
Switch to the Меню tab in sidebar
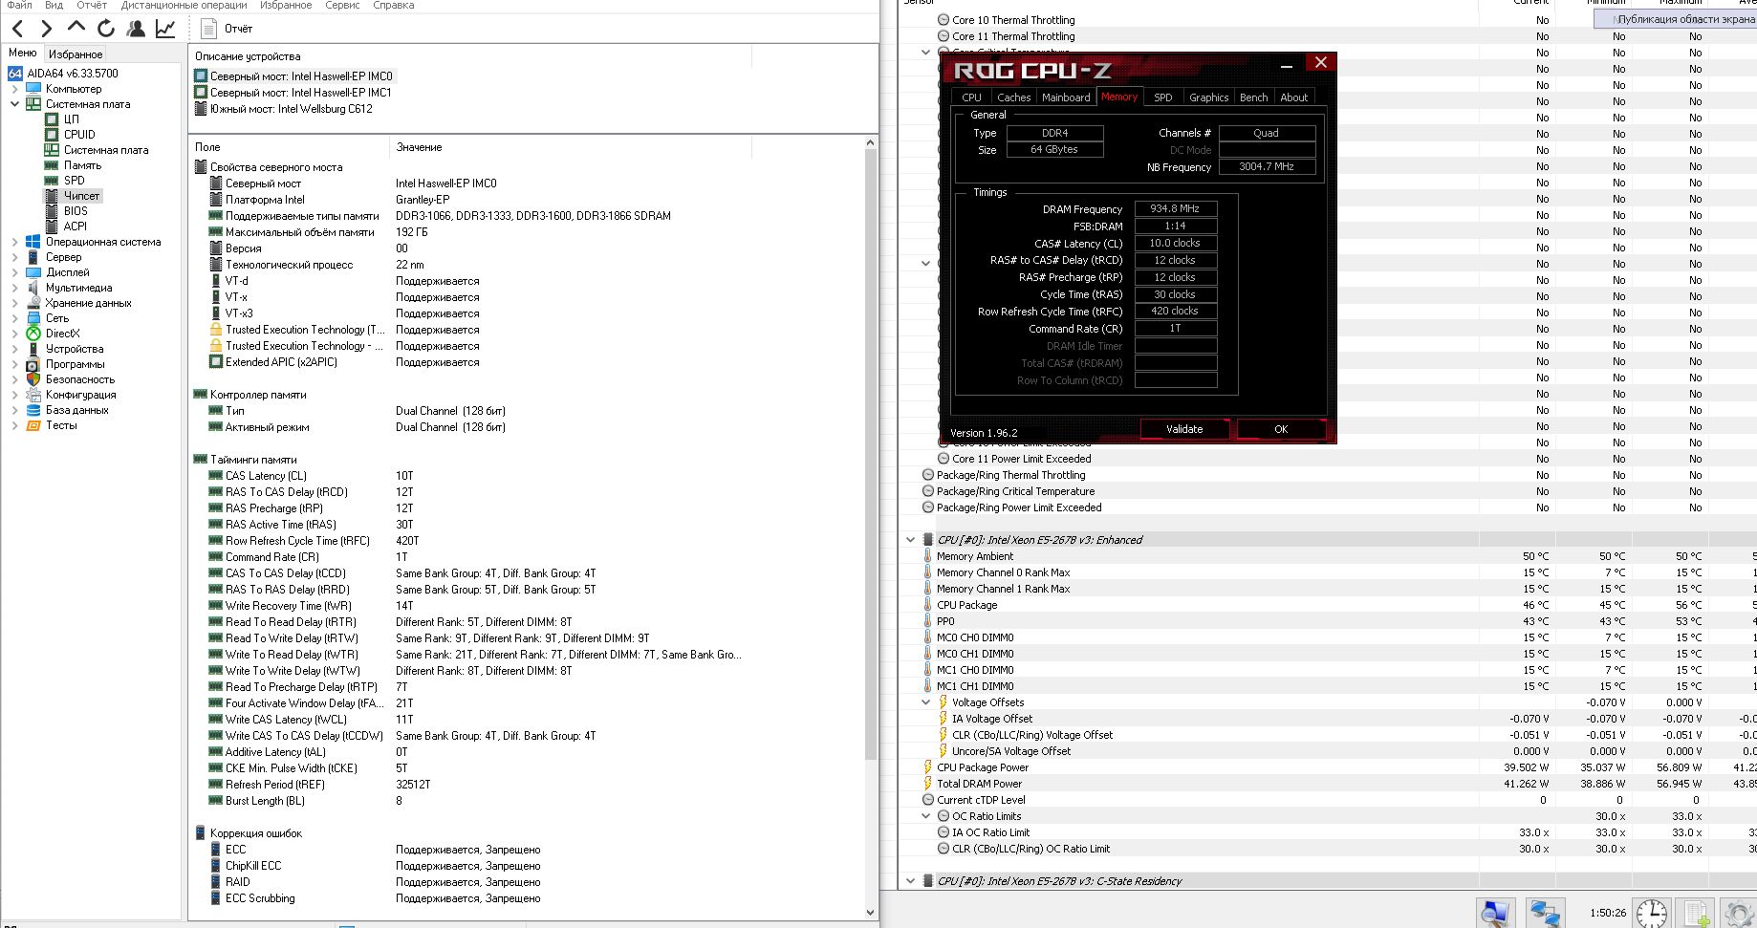(x=23, y=54)
